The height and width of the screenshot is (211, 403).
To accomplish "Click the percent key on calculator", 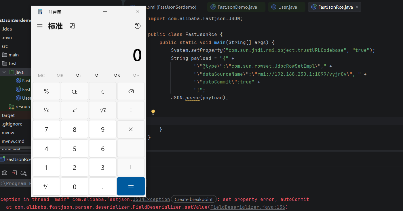I will point(46,92).
